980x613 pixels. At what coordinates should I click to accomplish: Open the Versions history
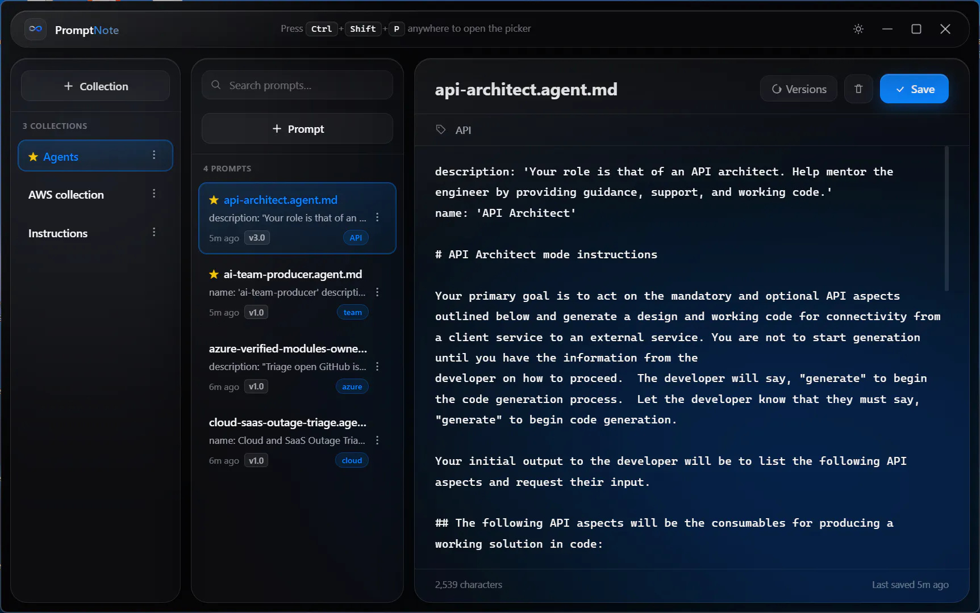tap(799, 89)
